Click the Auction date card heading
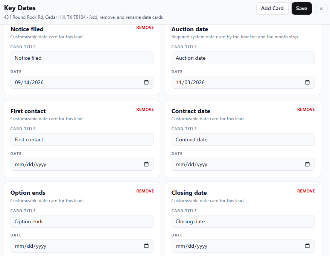Screen dimensions: 330x256 click(190, 29)
